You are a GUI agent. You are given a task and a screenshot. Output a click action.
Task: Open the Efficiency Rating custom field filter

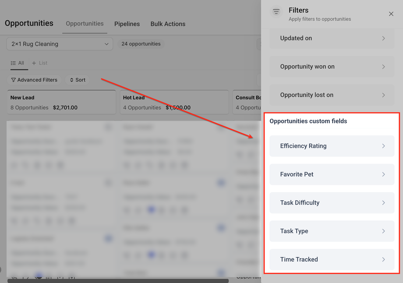[332, 146]
